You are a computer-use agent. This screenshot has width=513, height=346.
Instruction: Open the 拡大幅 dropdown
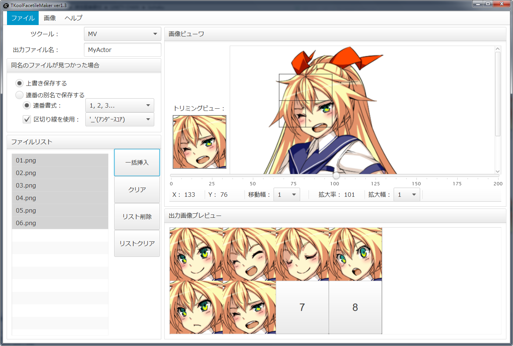[407, 195]
